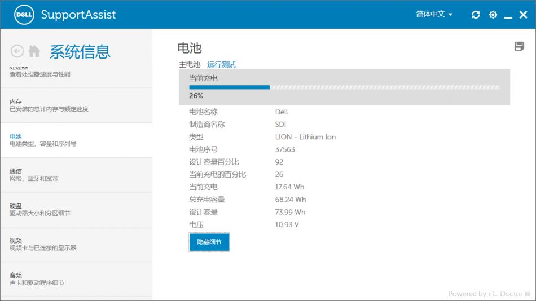Click the SupportAssist title text

click(78, 15)
